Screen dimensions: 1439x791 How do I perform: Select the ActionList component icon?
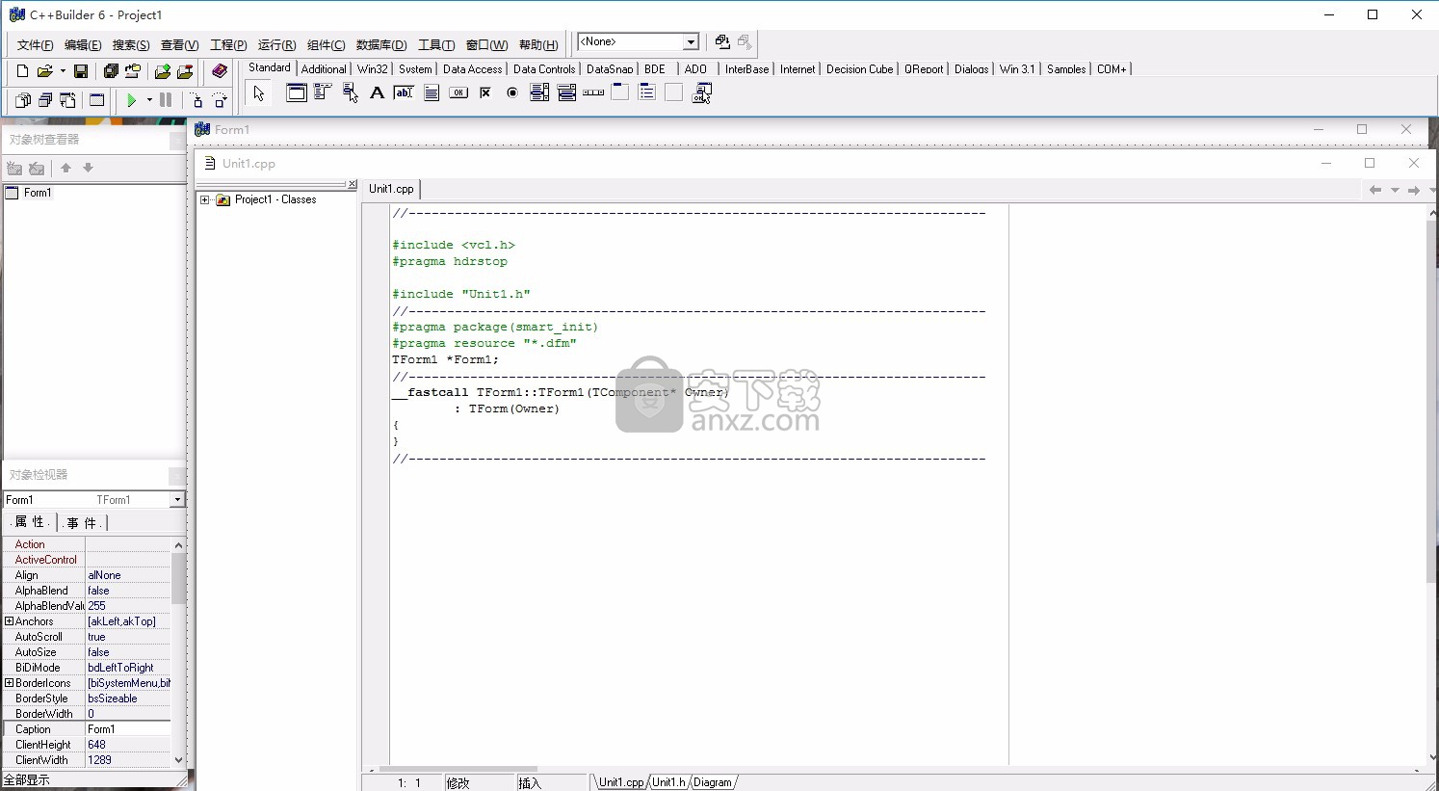[701, 93]
